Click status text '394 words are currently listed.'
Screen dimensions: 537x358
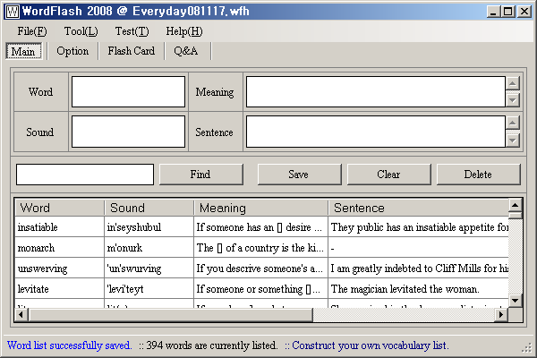(x=212, y=345)
